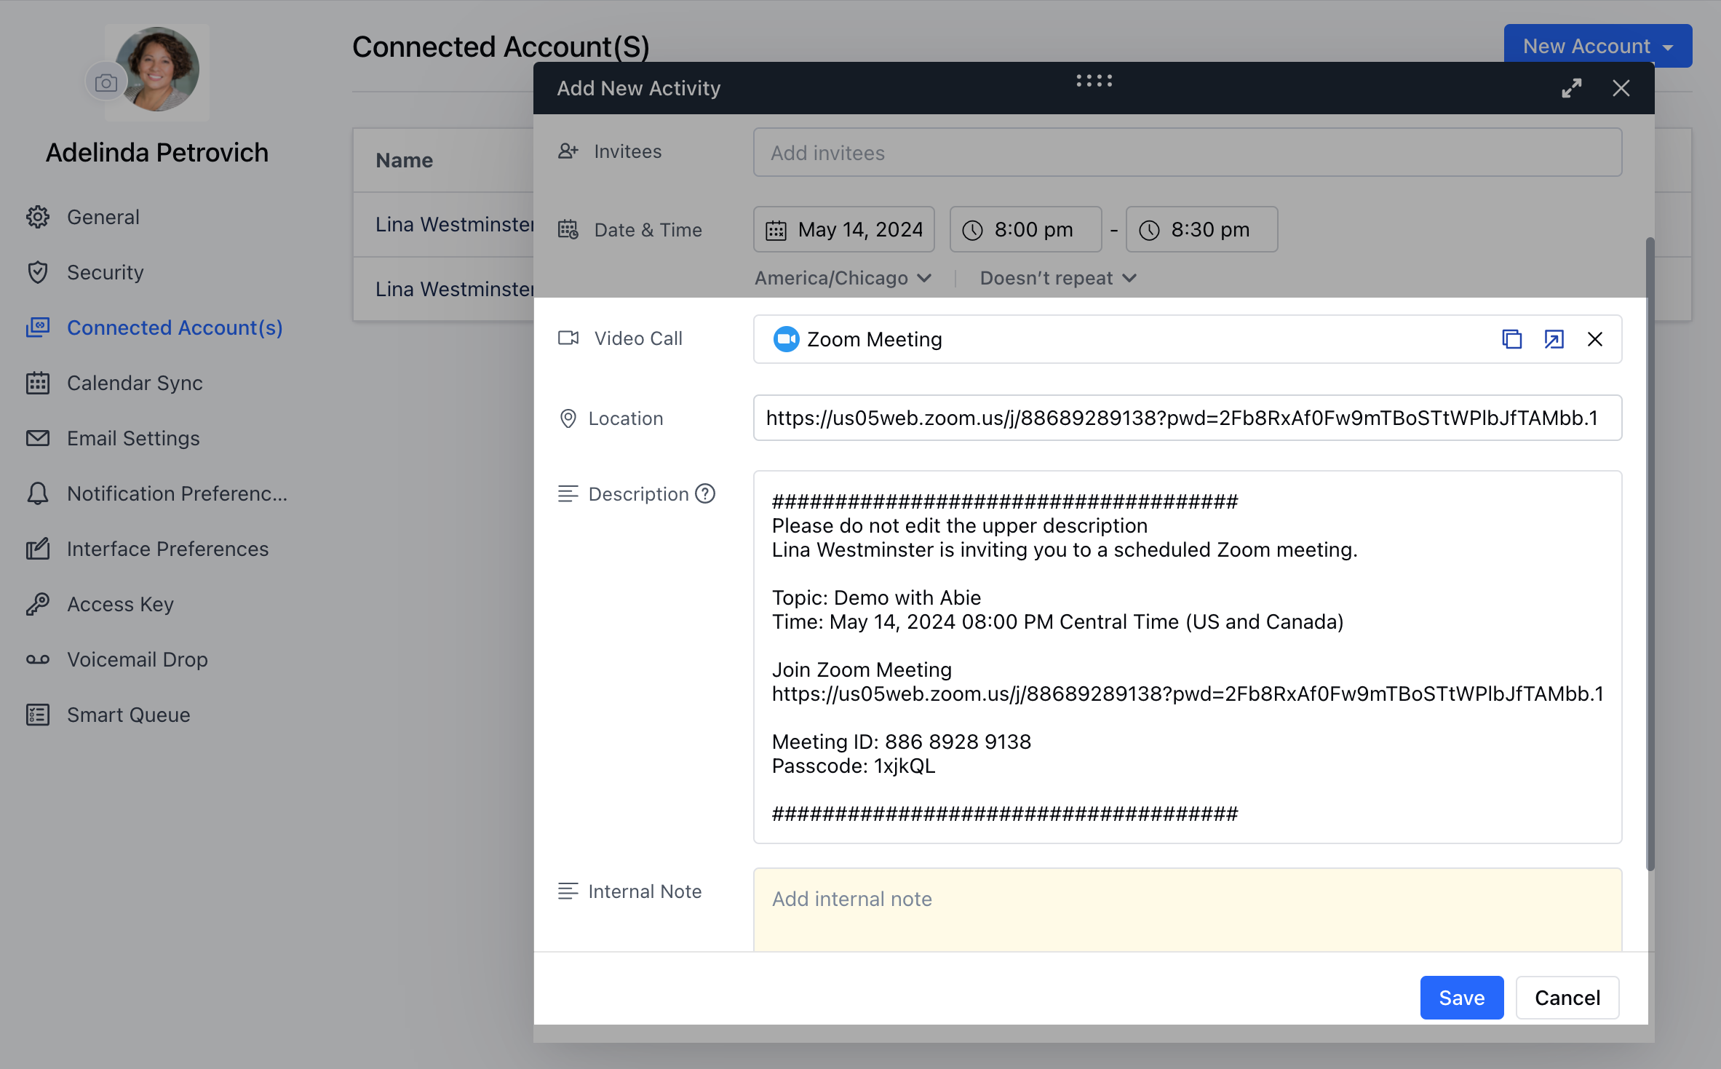1721x1069 pixels.
Task: Click the Calendar Sync calendar icon
Action: [x=38, y=383]
